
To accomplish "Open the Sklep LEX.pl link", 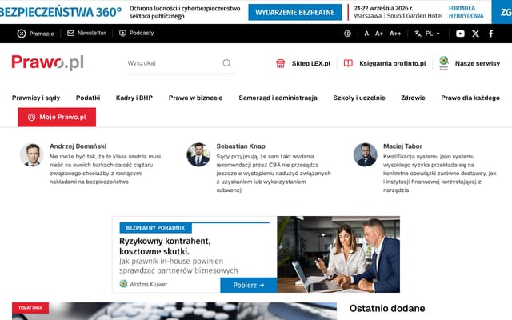I will (311, 63).
